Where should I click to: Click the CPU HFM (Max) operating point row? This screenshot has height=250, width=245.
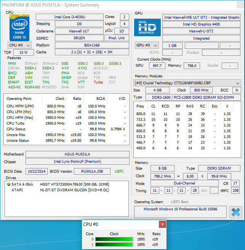click(66, 118)
